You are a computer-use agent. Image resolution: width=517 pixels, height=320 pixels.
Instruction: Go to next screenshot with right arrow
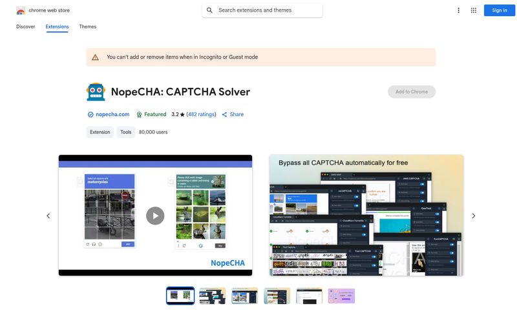474,215
